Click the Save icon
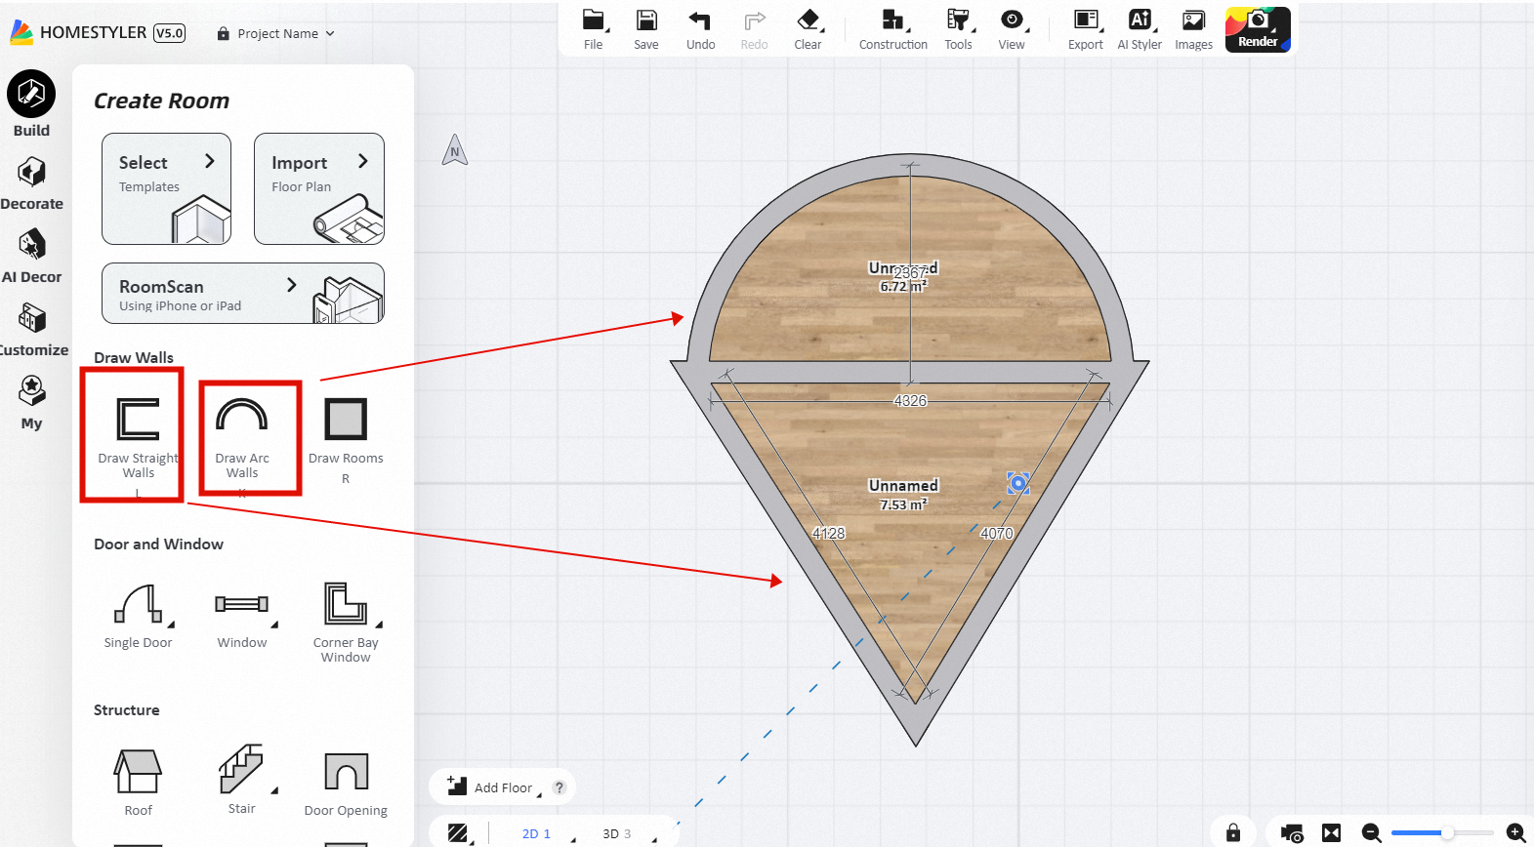Screen dimensions: 1534x847 point(646,20)
